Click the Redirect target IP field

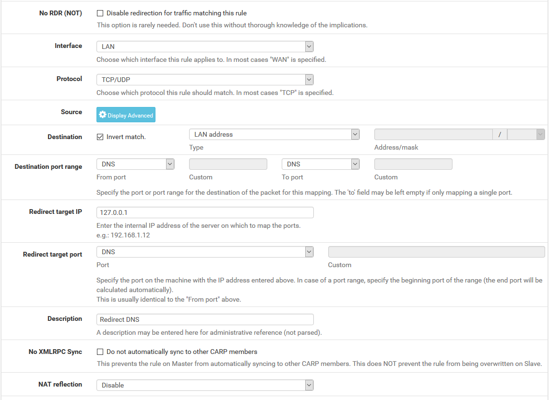click(205, 212)
